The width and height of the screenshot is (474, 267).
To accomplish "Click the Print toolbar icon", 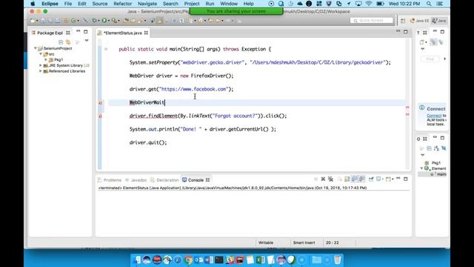I will click(57, 21).
